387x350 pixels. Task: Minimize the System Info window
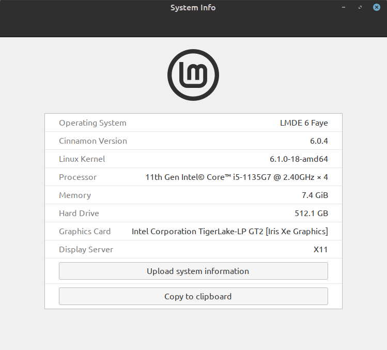(x=343, y=7)
